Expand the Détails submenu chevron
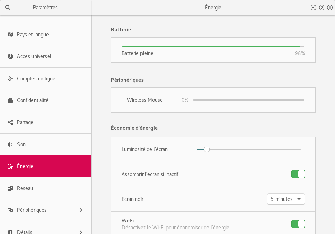This screenshot has height=234, width=335. pos(81,232)
